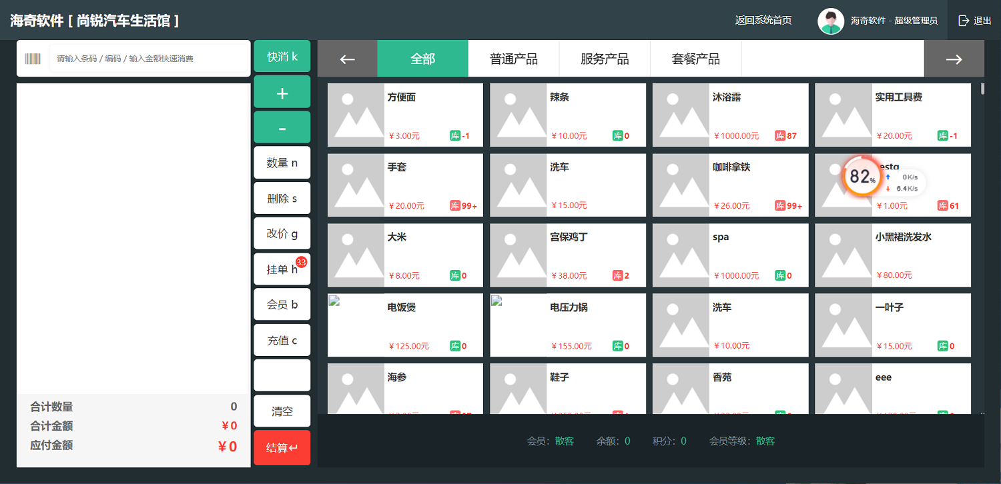The height and width of the screenshot is (484, 1001).
Task: Select the 咖啡拿铁 product card
Action: [729, 185]
